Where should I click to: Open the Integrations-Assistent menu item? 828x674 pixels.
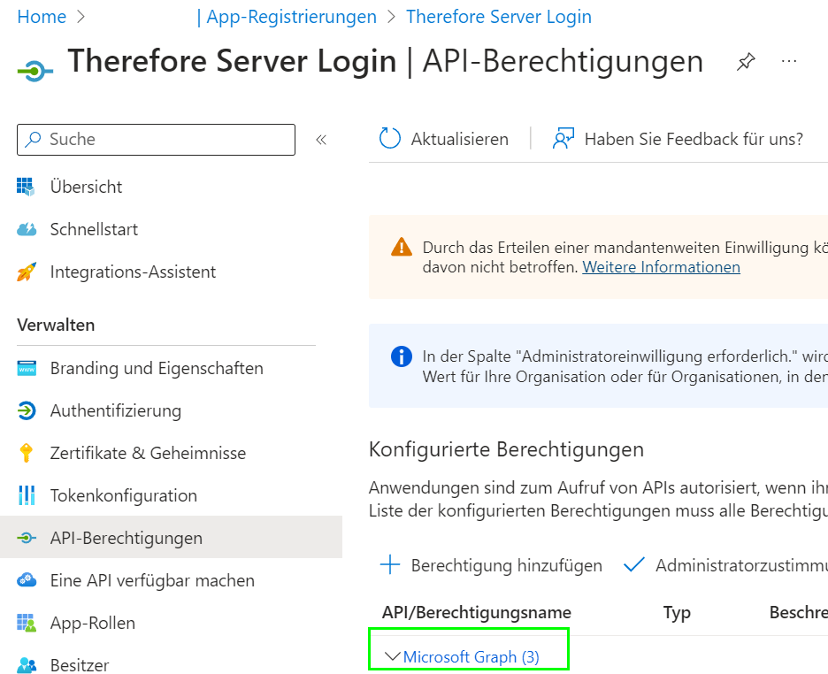click(133, 272)
